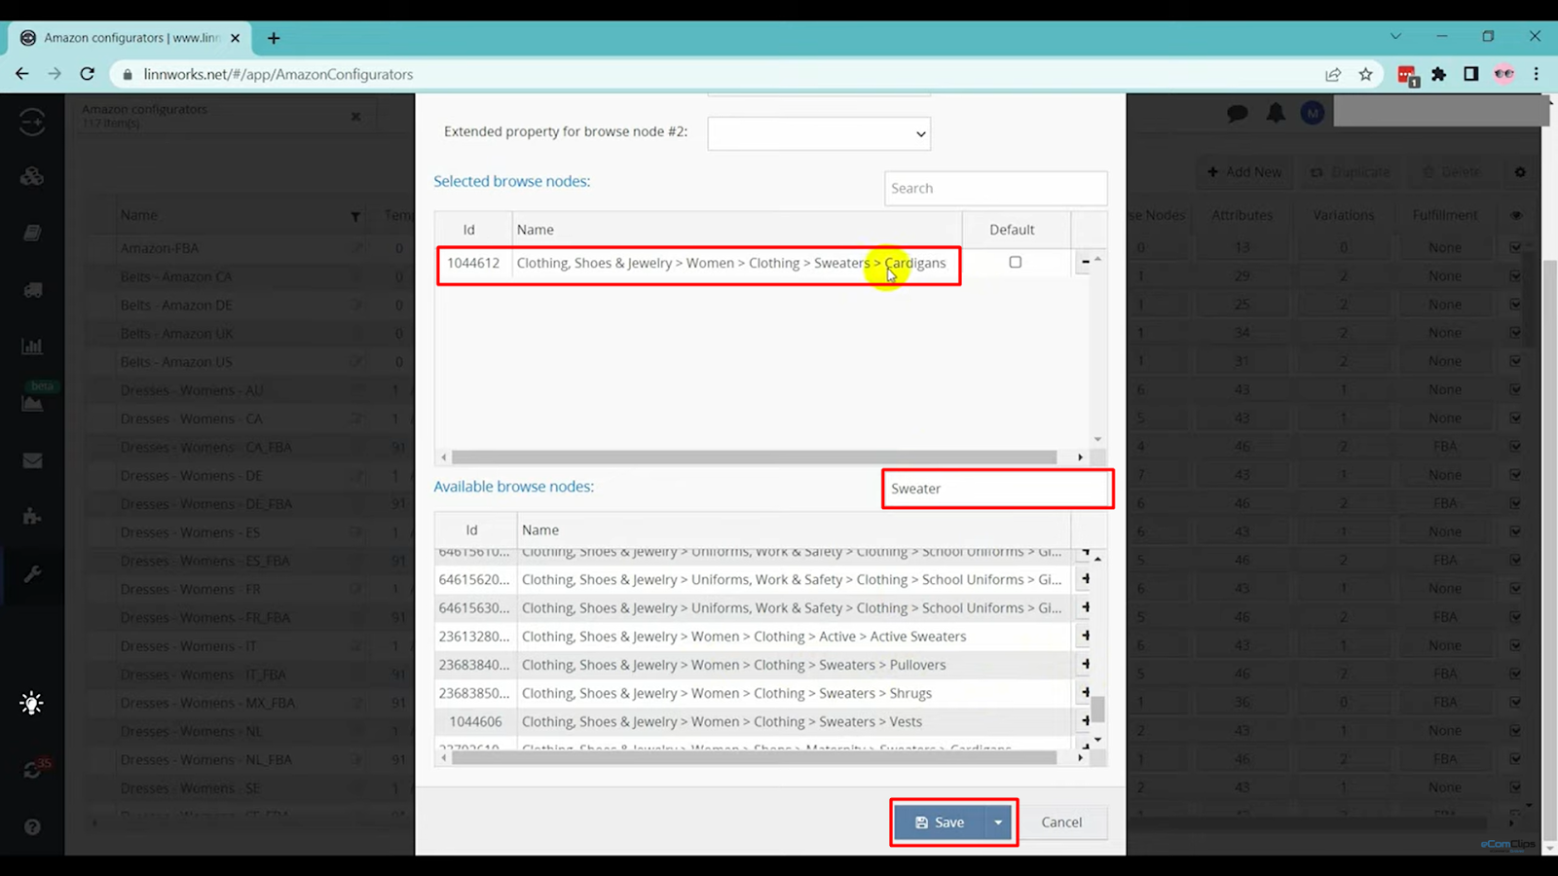This screenshot has height=876, width=1558.
Task: Toggle checkbox in Dresses - Womens - AU row
Action: point(1516,389)
